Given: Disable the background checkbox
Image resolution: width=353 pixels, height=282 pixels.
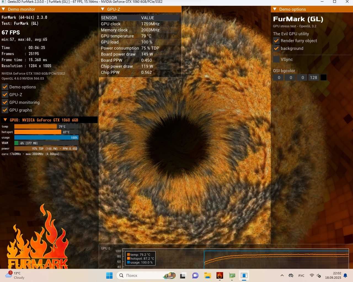Looking at the screenshot, I should coord(276,48).
